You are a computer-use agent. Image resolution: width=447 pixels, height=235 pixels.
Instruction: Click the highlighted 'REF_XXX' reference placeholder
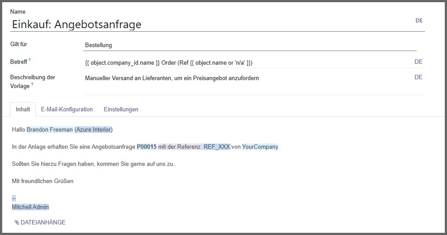(216, 147)
